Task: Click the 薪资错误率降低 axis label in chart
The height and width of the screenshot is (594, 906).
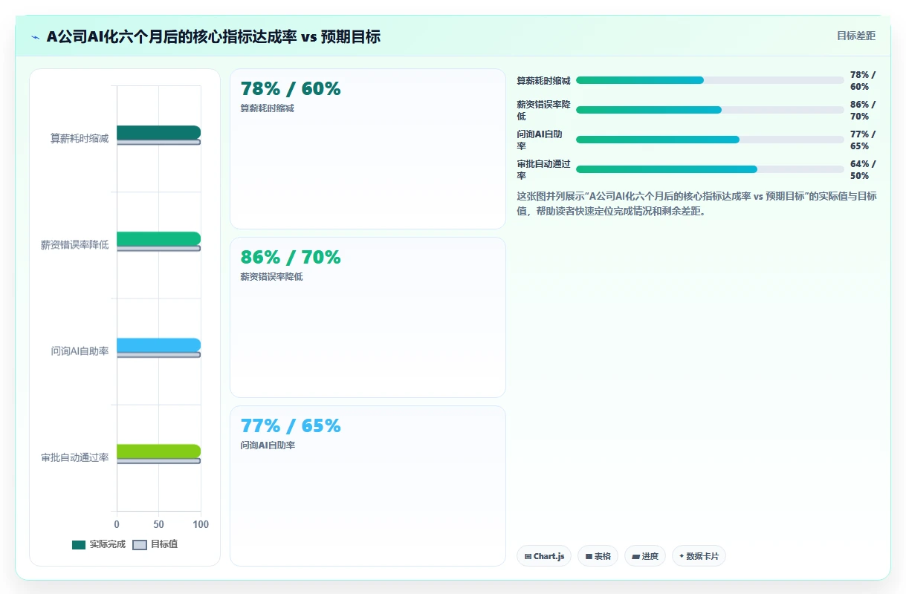Action: (x=74, y=244)
